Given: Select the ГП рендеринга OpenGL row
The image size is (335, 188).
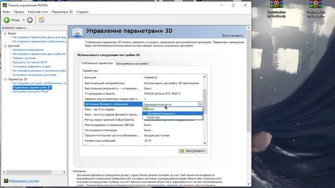Looking at the screenshot, I should click(142, 93).
